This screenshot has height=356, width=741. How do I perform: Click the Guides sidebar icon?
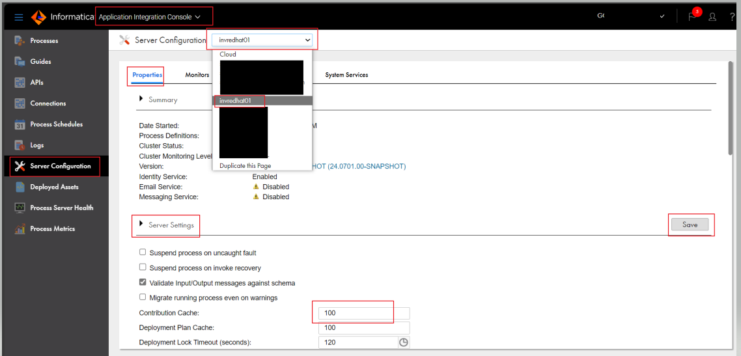click(20, 61)
